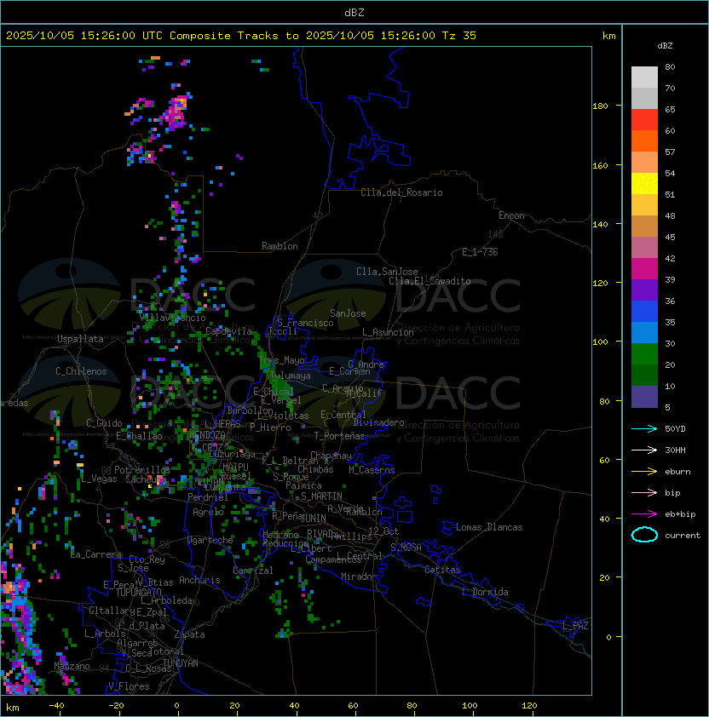
Task: Click the V_Flores place label
Action: pyautogui.click(x=129, y=686)
